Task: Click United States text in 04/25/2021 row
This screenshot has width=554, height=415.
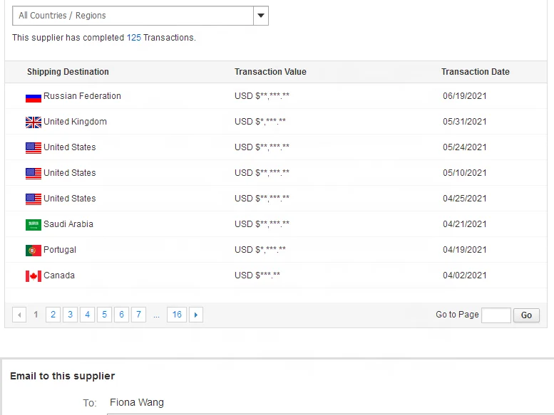Action: (x=70, y=199)
